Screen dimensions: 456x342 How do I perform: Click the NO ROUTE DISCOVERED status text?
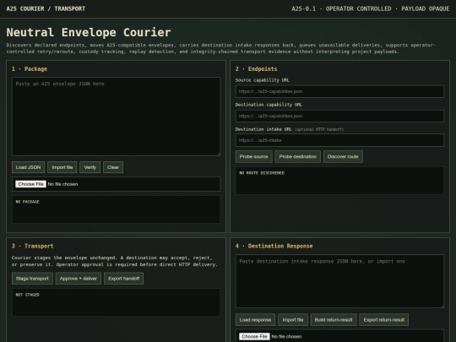[x=262, y=173]
